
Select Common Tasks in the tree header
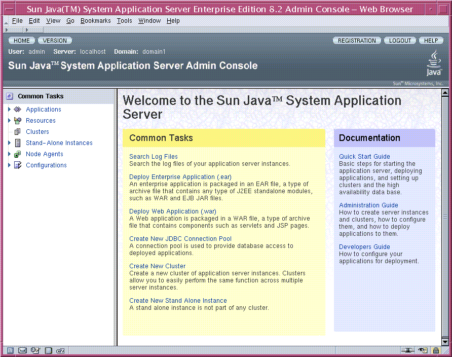(41, 96)
